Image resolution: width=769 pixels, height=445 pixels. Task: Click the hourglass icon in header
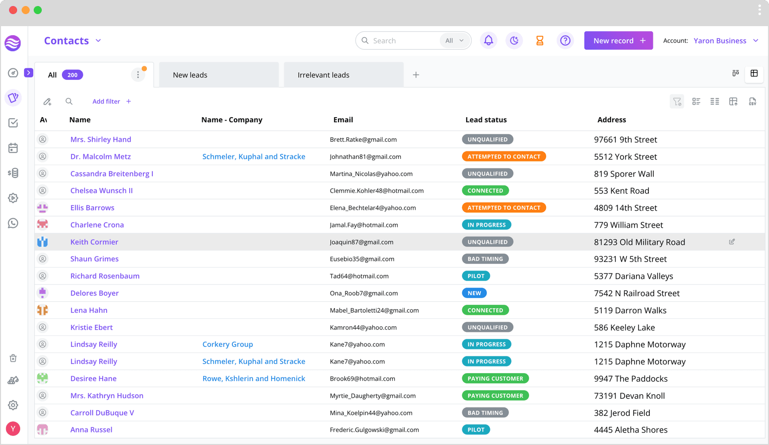[540, 41]
